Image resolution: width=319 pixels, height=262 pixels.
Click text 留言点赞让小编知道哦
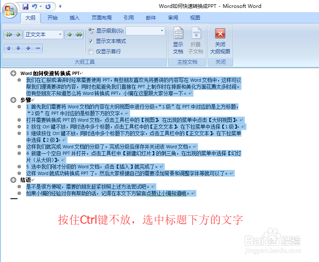(161, 193)
